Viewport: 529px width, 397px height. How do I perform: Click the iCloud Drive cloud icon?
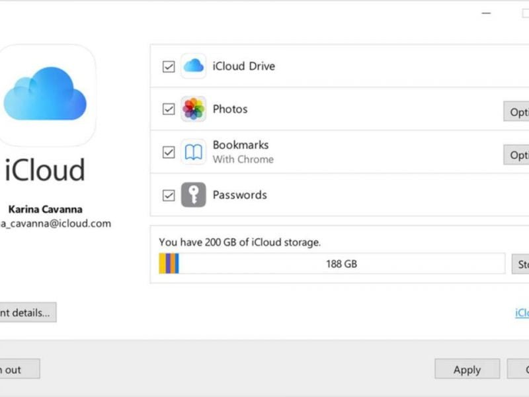coord(194,66)
